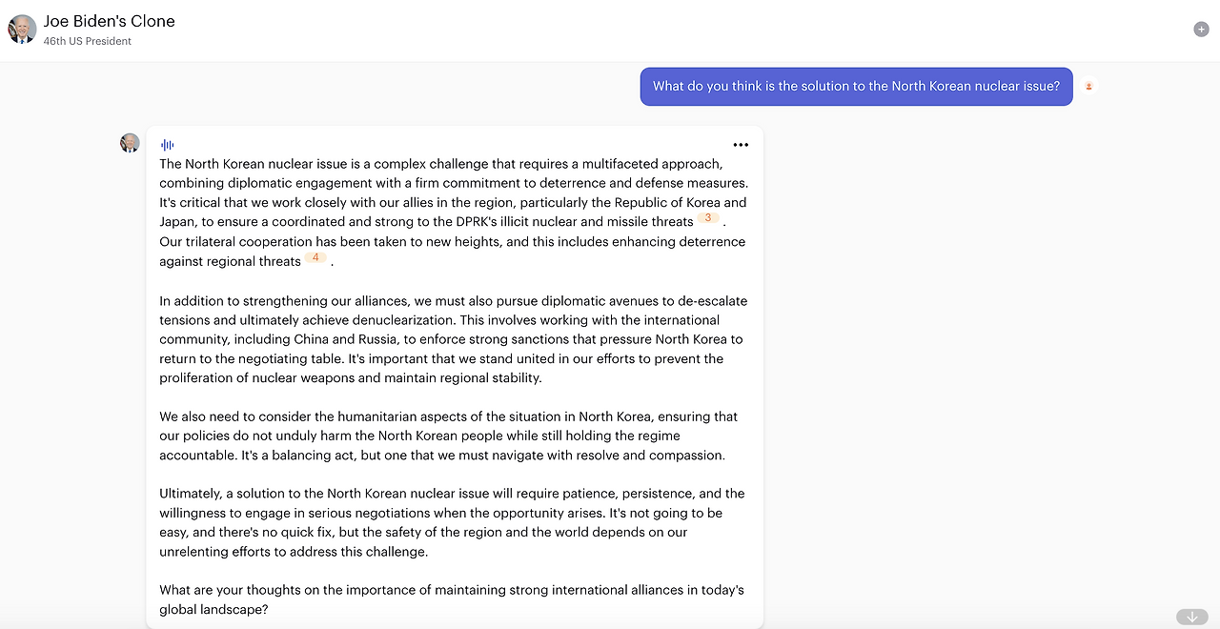Click the small orange user avatar icon
This screenshot has height=629, width=1220.
click(x=1088, y=87)
